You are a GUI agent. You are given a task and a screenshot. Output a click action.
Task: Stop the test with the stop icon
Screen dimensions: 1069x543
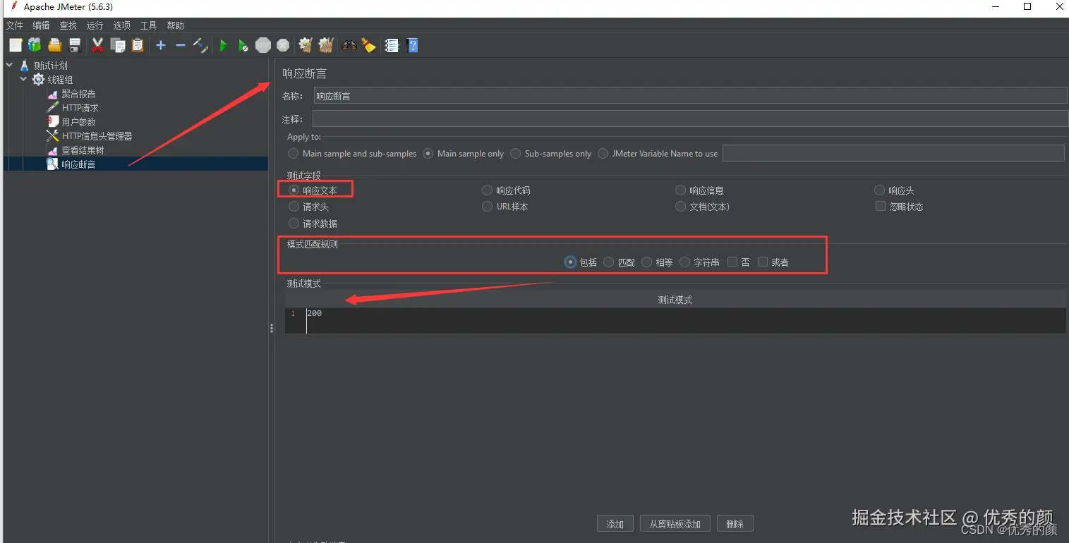pos(263,45)
